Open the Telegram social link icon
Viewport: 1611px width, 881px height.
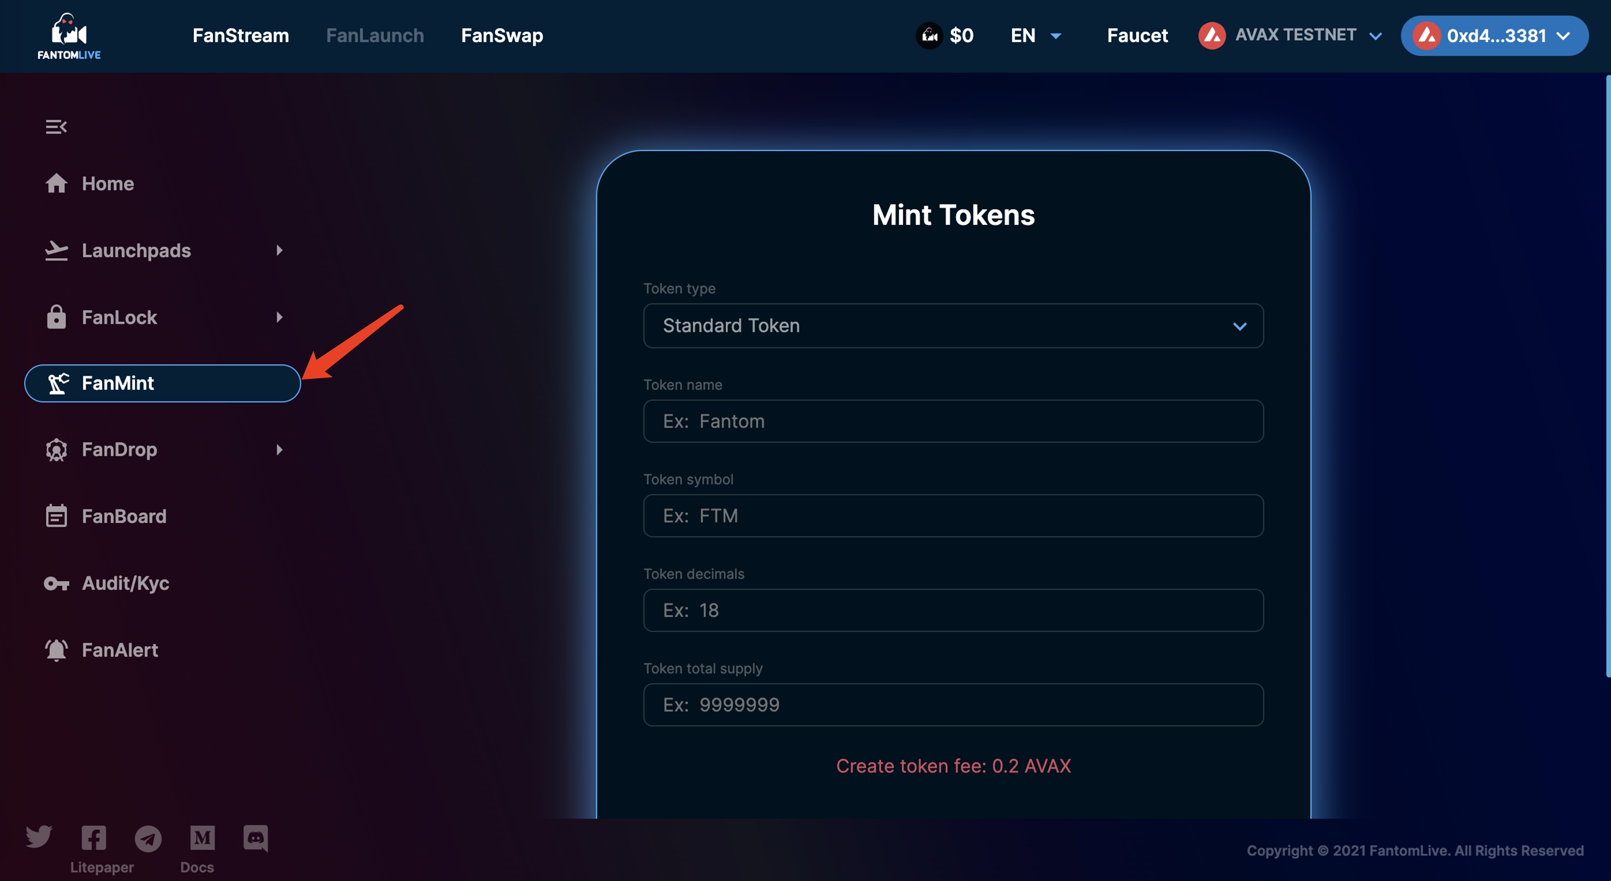[x=148, y=838]
